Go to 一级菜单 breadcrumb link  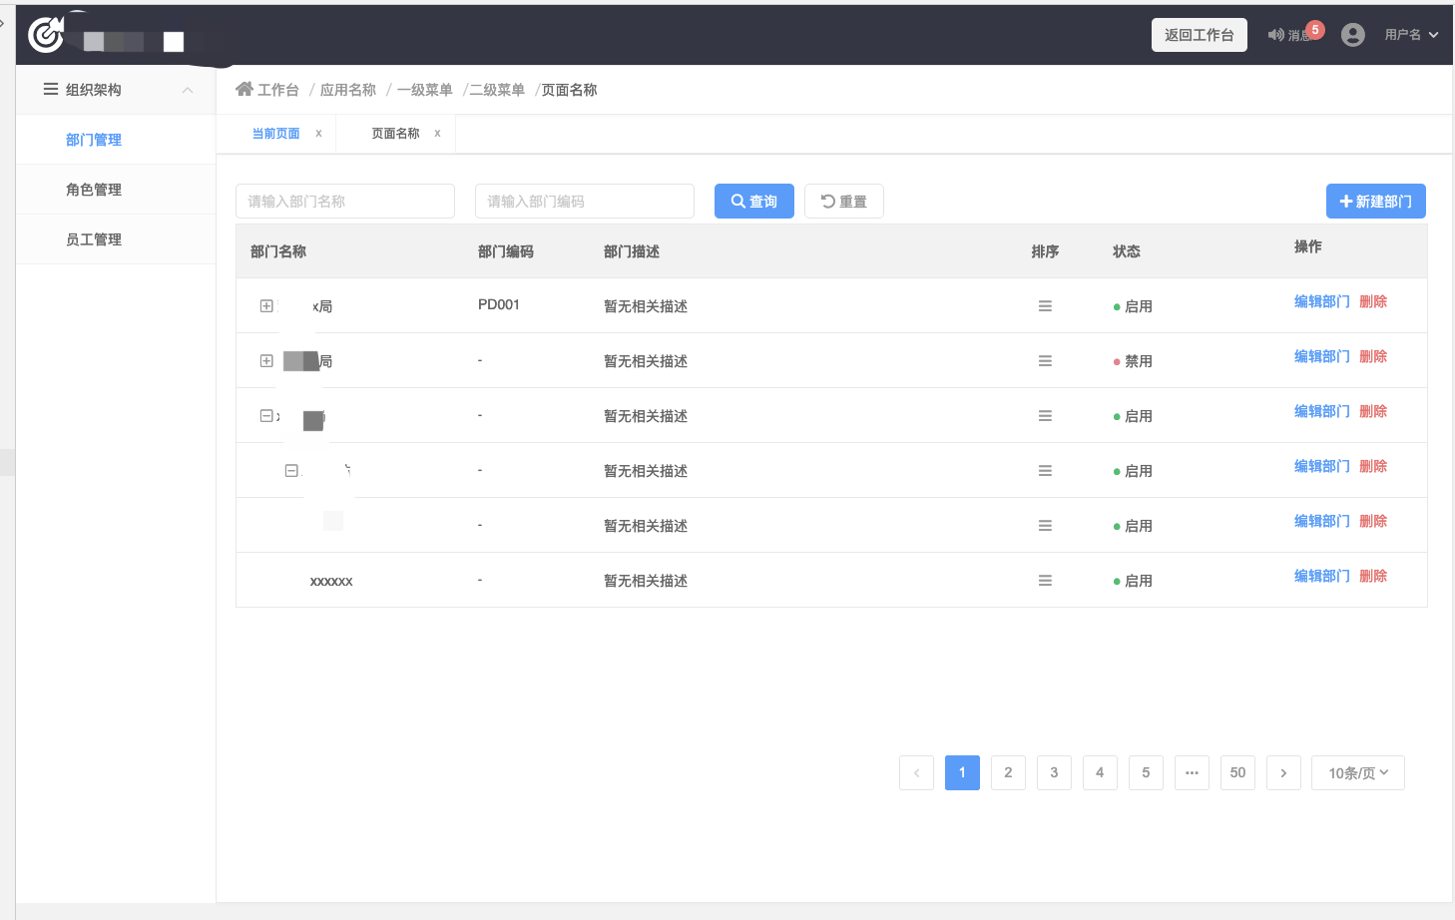425,90
